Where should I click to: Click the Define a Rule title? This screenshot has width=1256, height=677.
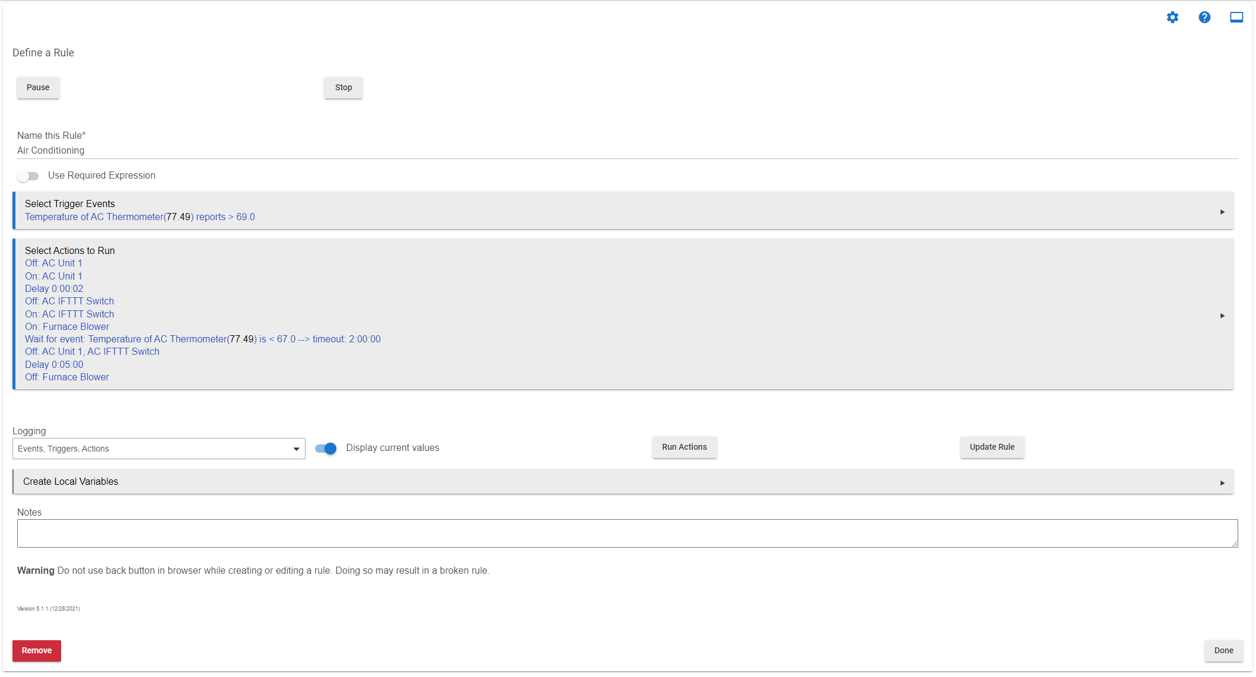[x=43, y=53]
